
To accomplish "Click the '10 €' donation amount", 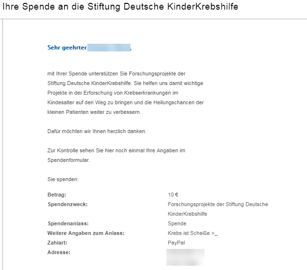I will 173,195.
